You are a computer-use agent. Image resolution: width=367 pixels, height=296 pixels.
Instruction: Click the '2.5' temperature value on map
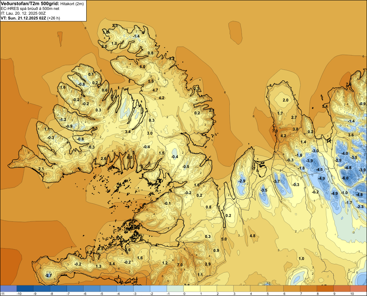click(101, 249)
